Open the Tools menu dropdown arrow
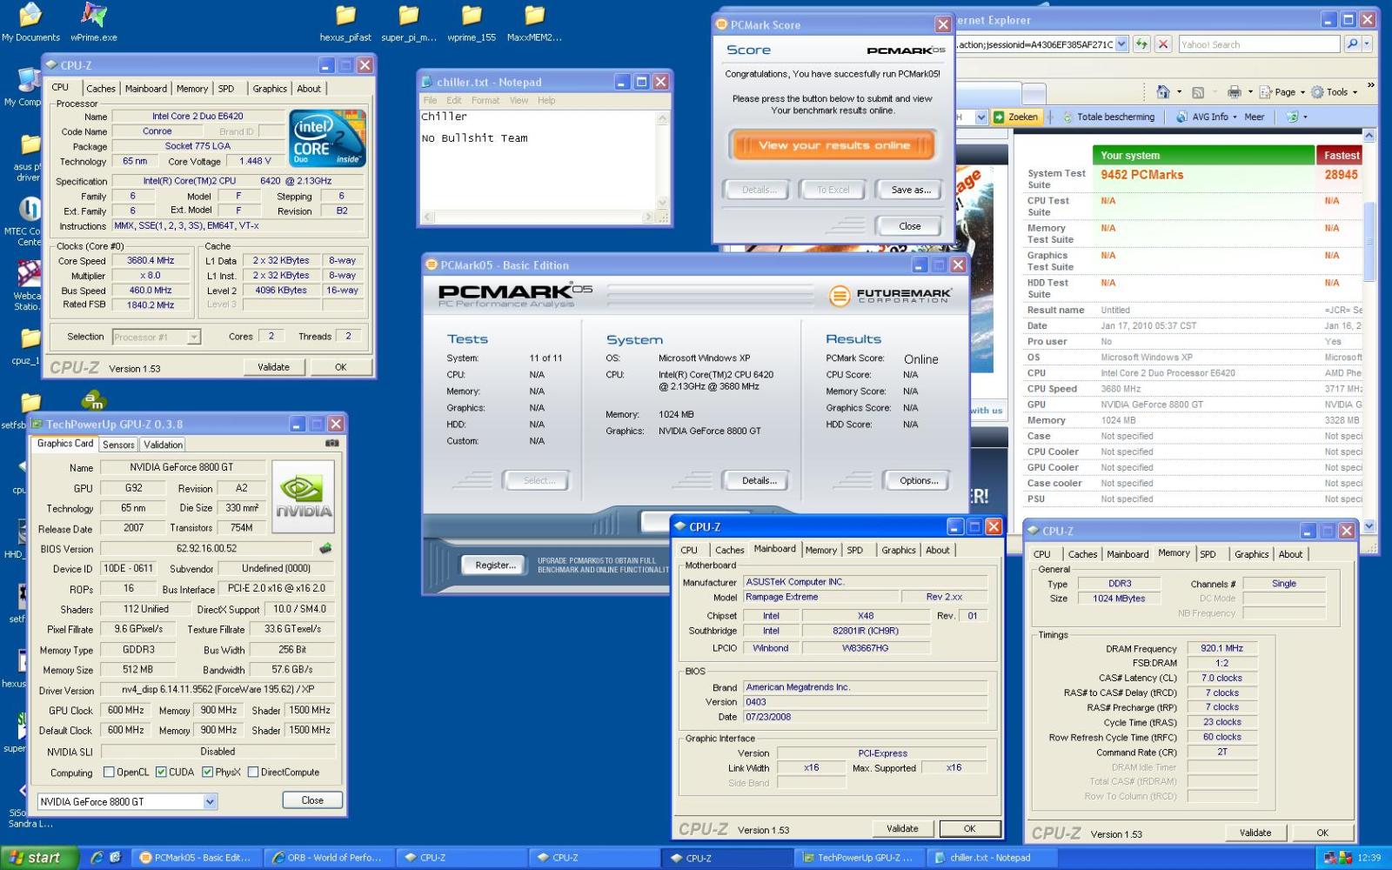This screenshot has height=870, width=1392. [x=1355, y=92]
